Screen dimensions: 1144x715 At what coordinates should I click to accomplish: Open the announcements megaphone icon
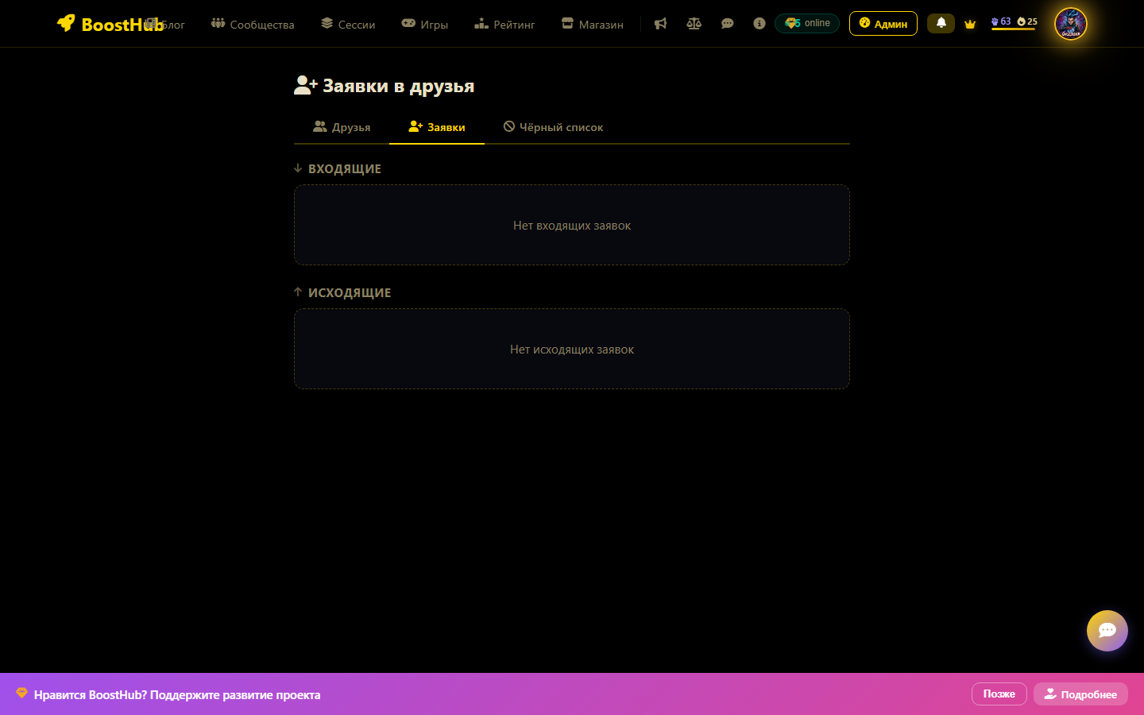pos(660,24)
